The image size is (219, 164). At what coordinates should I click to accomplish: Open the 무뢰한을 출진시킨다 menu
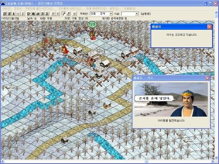(x=40, y=8)
